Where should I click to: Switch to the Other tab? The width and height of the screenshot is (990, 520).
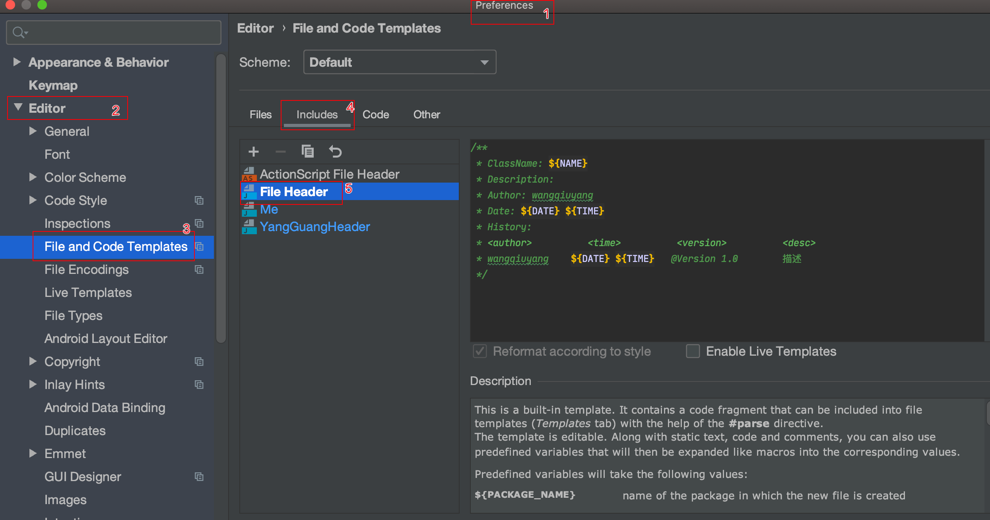pos(427,115)
